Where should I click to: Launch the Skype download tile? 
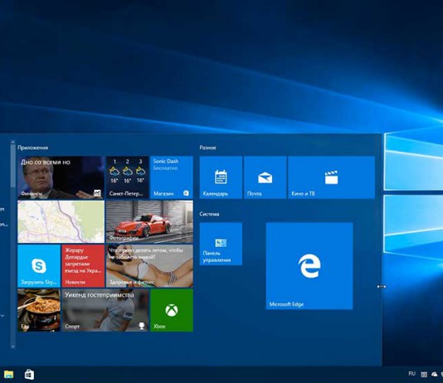pos(39,266)
